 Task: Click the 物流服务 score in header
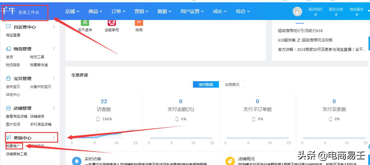click(x=357, y=11)
